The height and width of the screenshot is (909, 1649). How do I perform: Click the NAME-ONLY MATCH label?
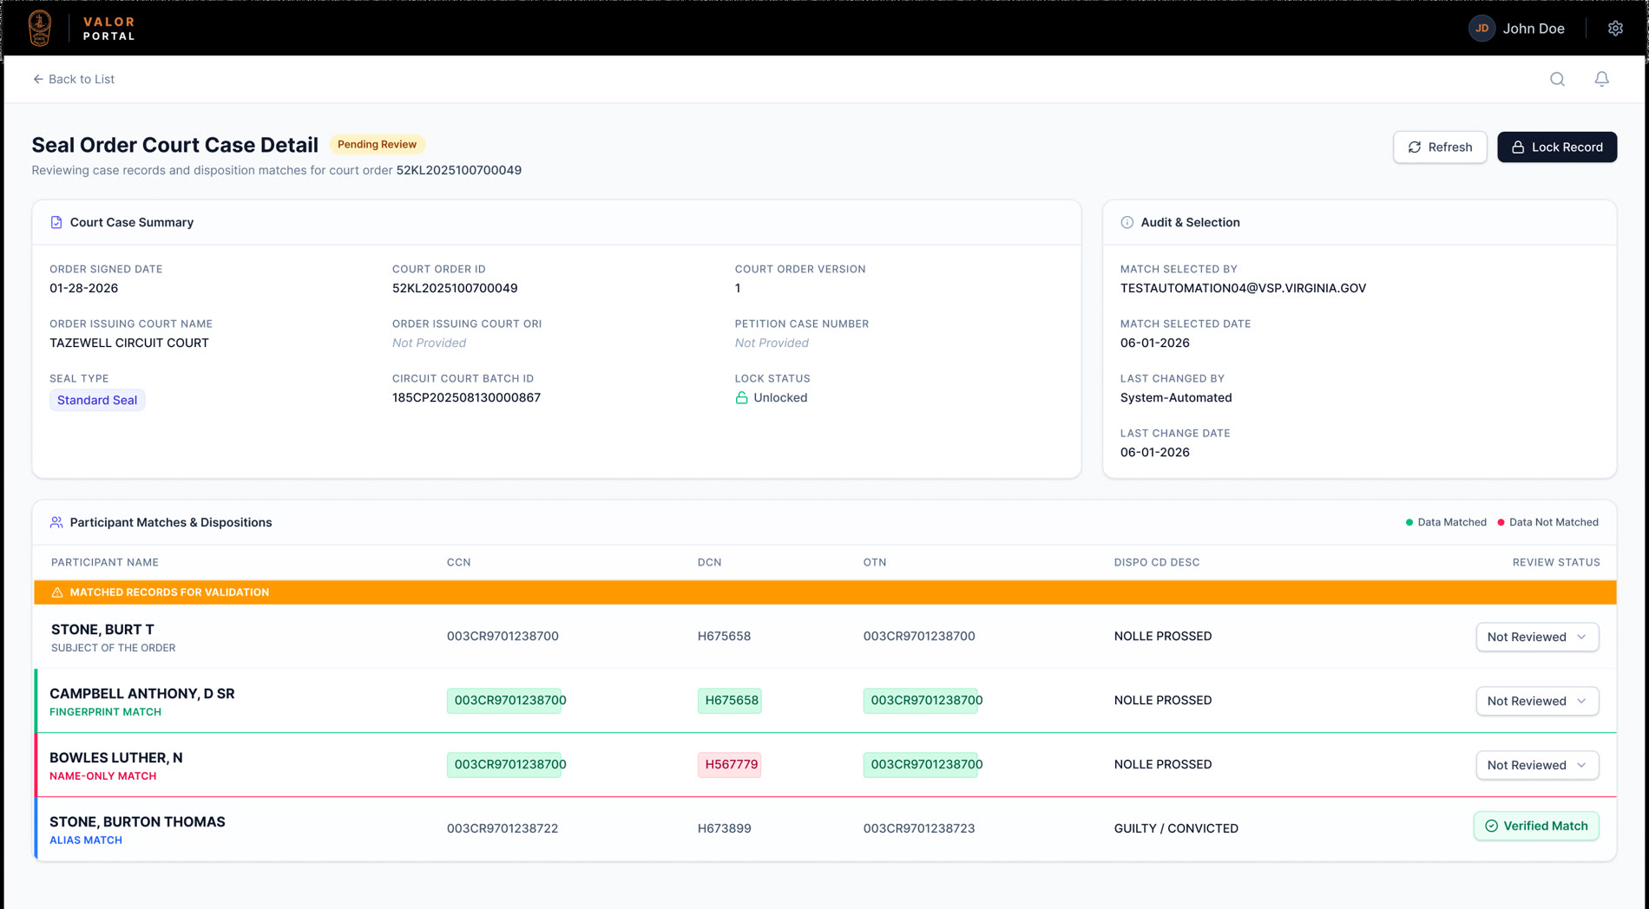point(103,776)
